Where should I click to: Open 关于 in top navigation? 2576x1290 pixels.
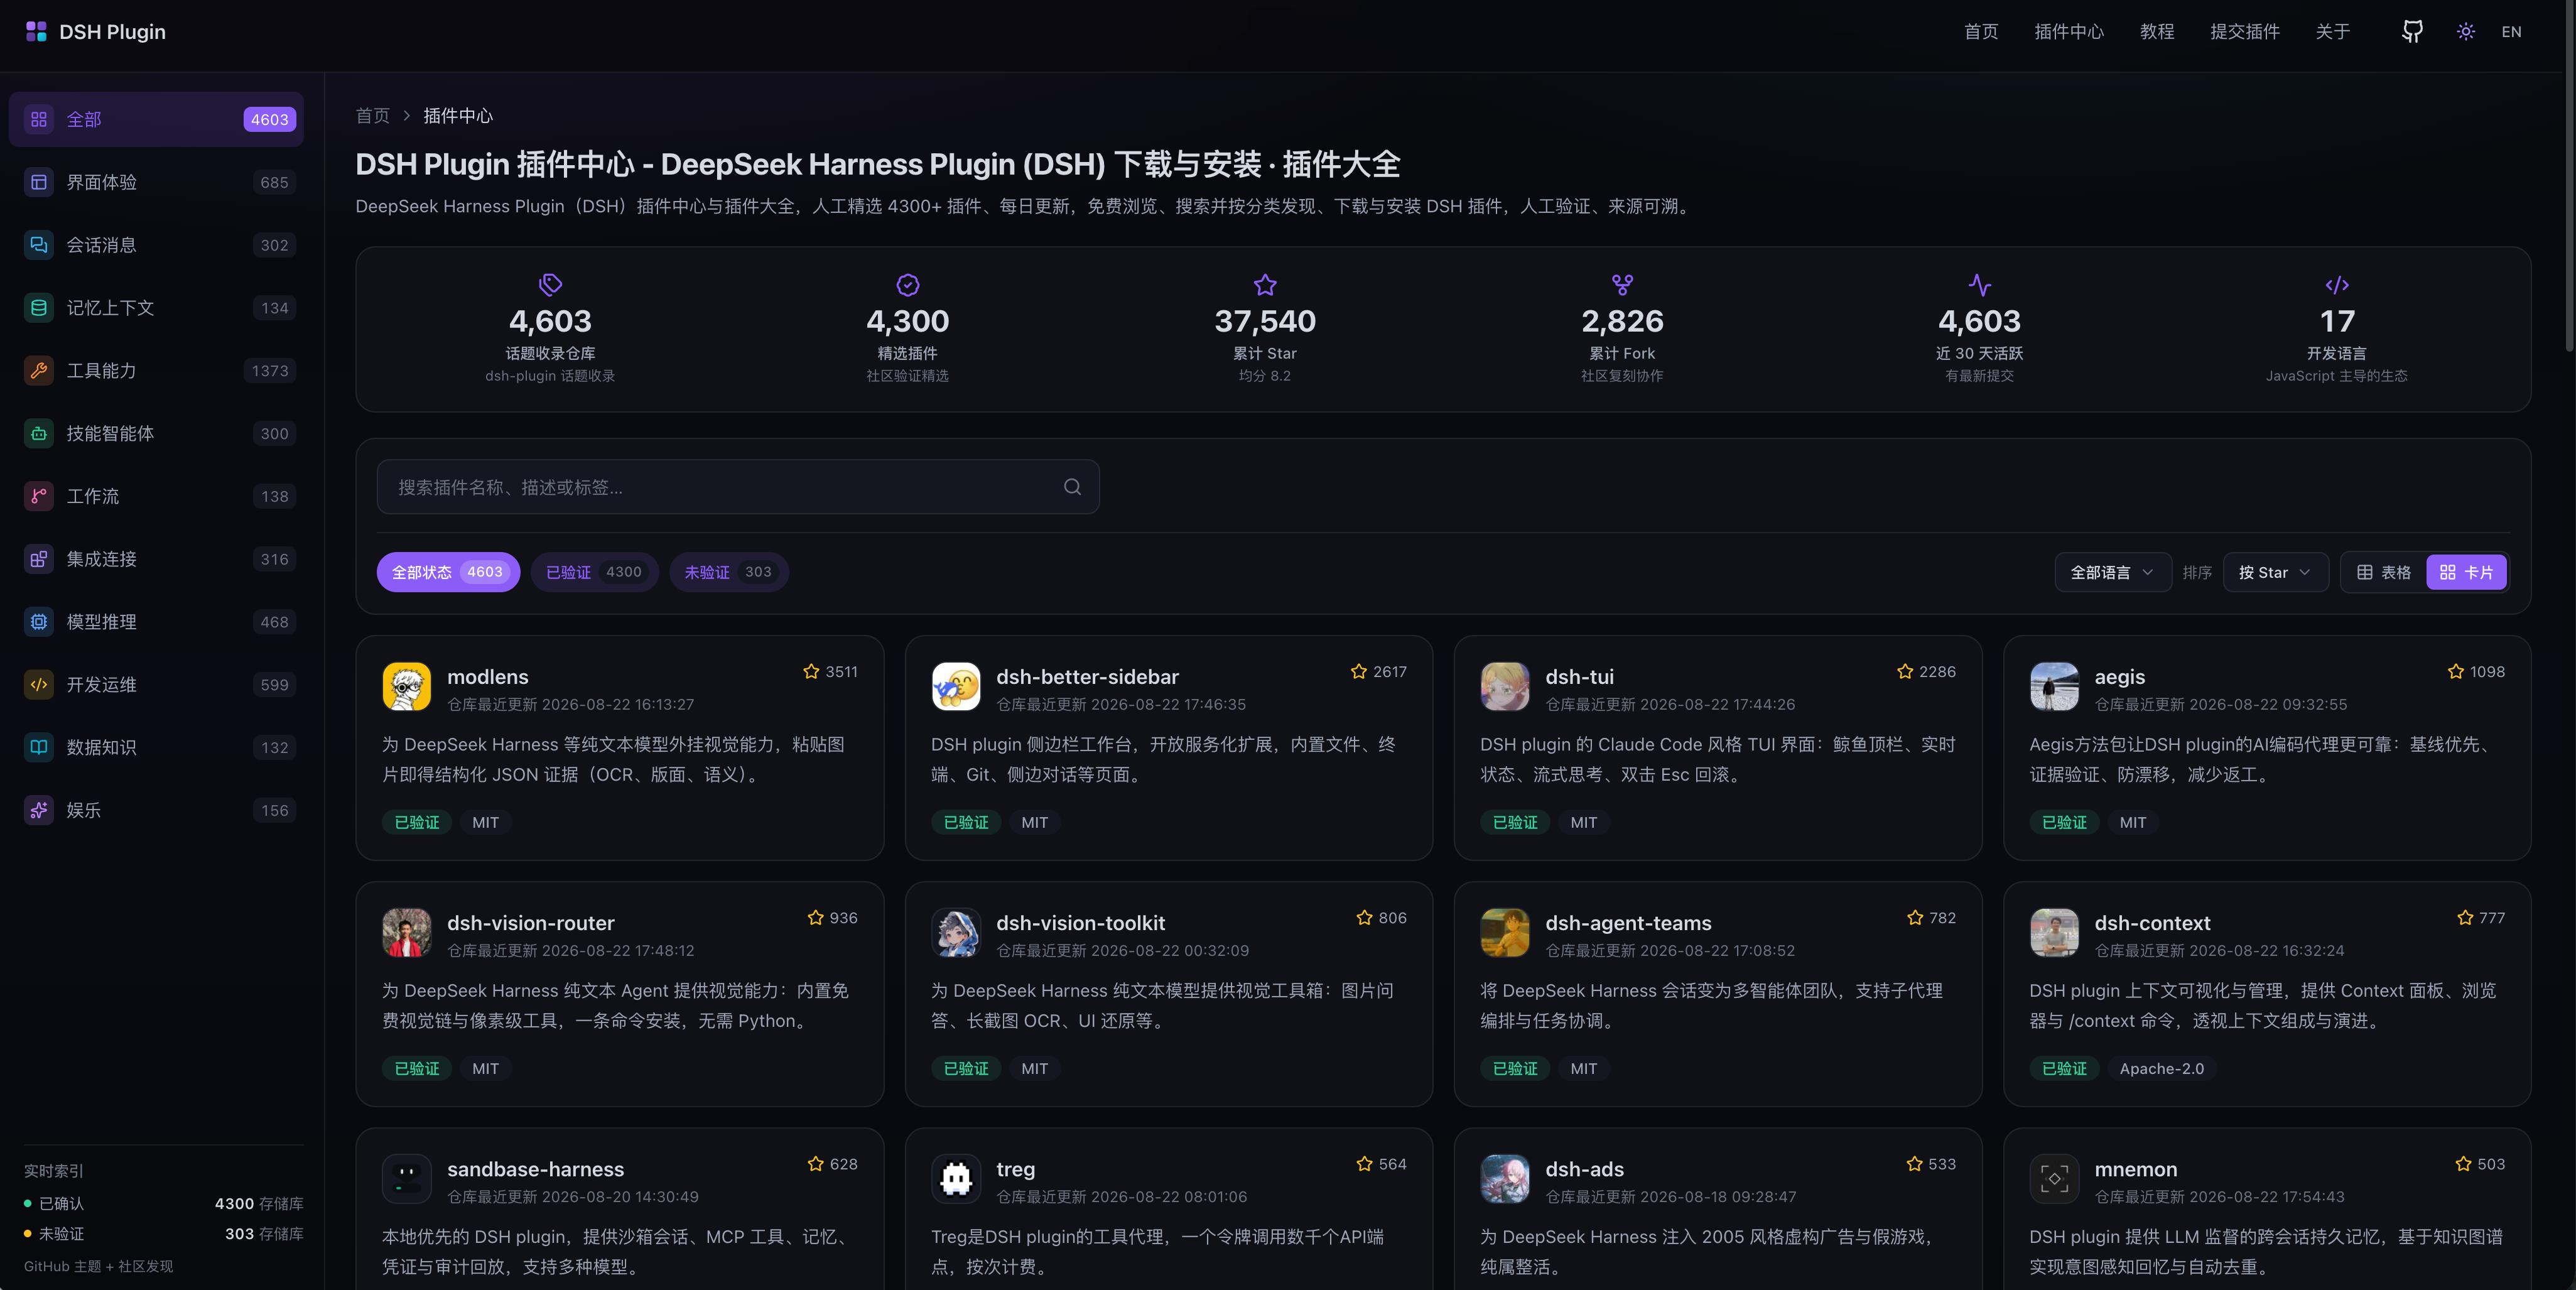coord(2333,32)
